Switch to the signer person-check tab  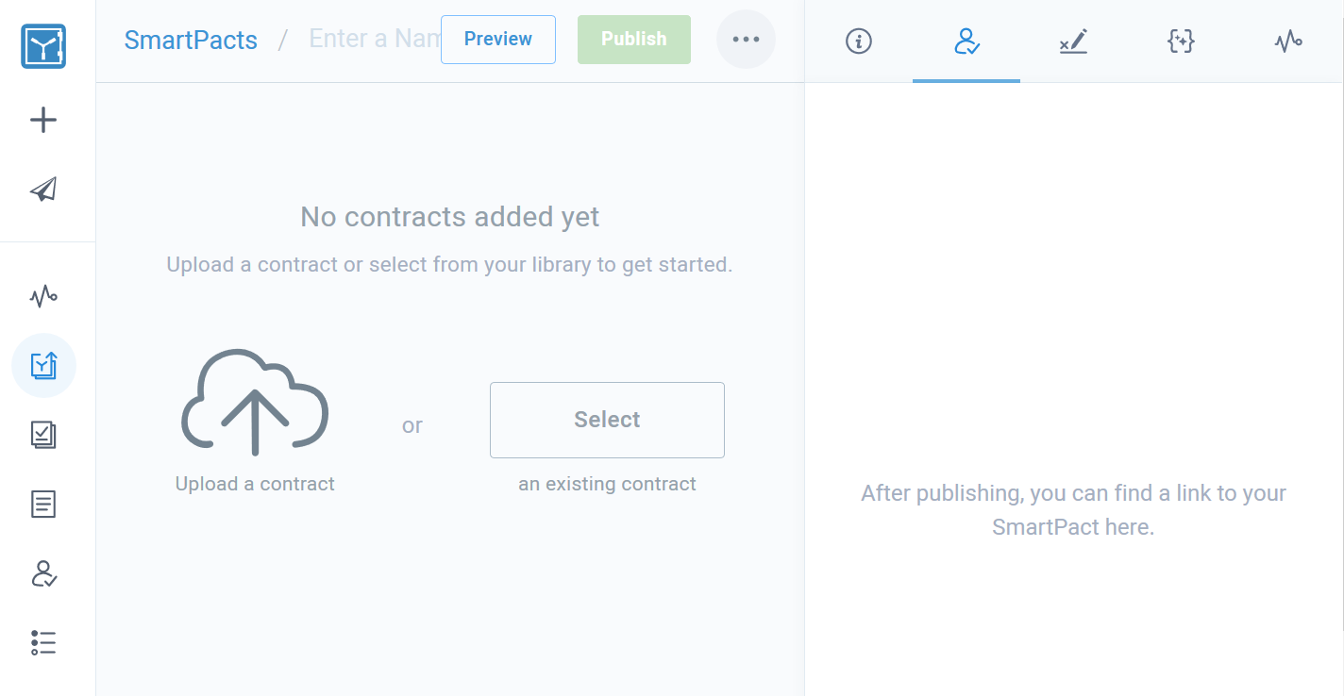pyautogui.click(x=966, y=41)
